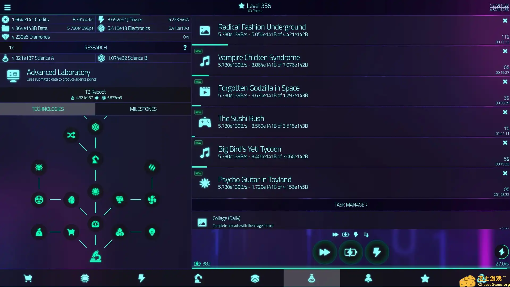Open the hamburger menu in the top-left
The height and width of the screenshot is (287, 510).
pos(7,7)
